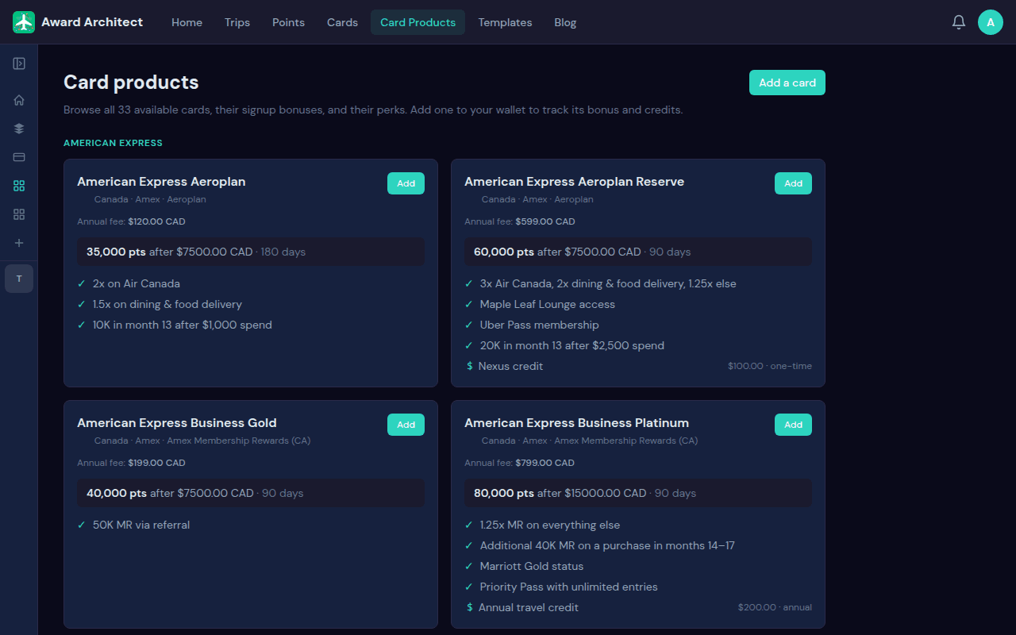This screenshot has width=1016, height=635.
Task: Click the "60,000 pts" signup bonus row
Action: pyautogui.click(x=638, y=252)
